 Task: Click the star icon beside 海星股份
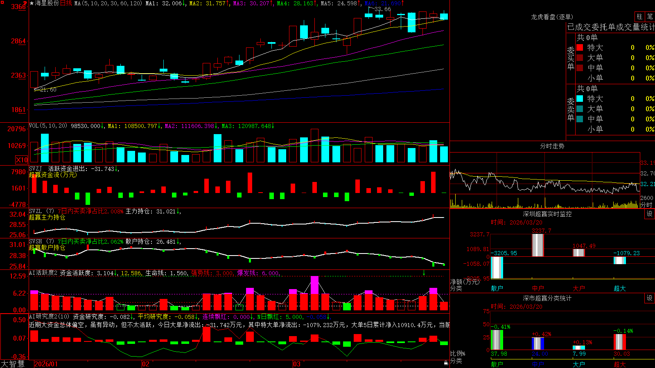[32, 3]
